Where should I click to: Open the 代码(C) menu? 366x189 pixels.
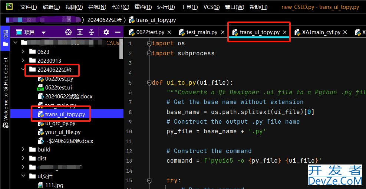(x=121, y=7)
